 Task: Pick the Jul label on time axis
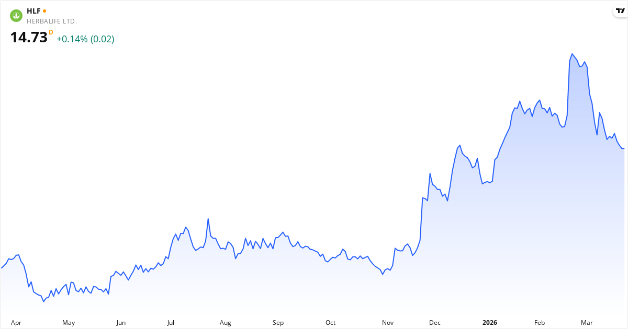click(x=171, y=323)
